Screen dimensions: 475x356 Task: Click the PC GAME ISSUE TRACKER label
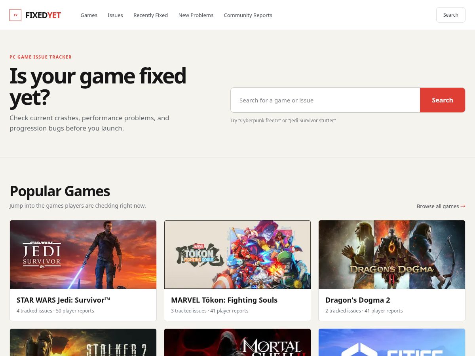40,57
